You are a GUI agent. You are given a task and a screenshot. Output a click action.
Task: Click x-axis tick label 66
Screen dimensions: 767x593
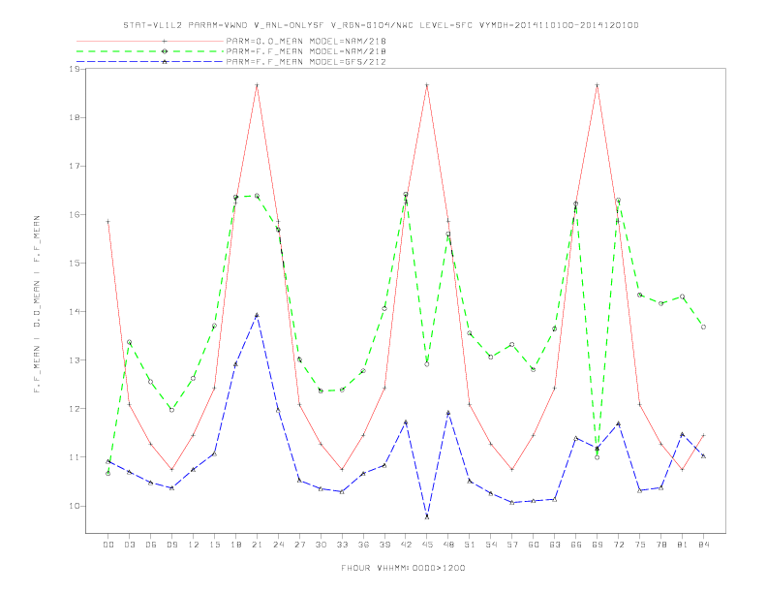coord(576,545)
